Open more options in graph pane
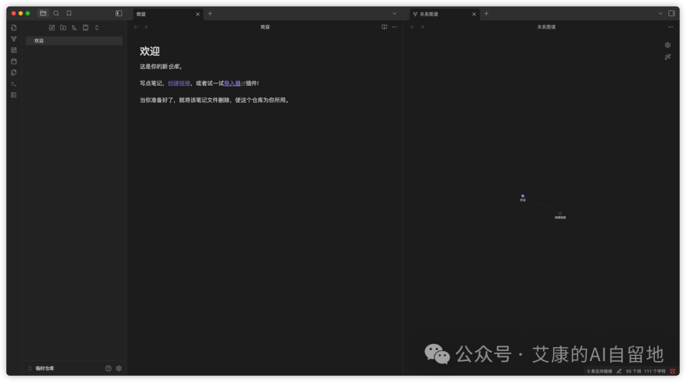Screen dimensions: 686x382 670,27
